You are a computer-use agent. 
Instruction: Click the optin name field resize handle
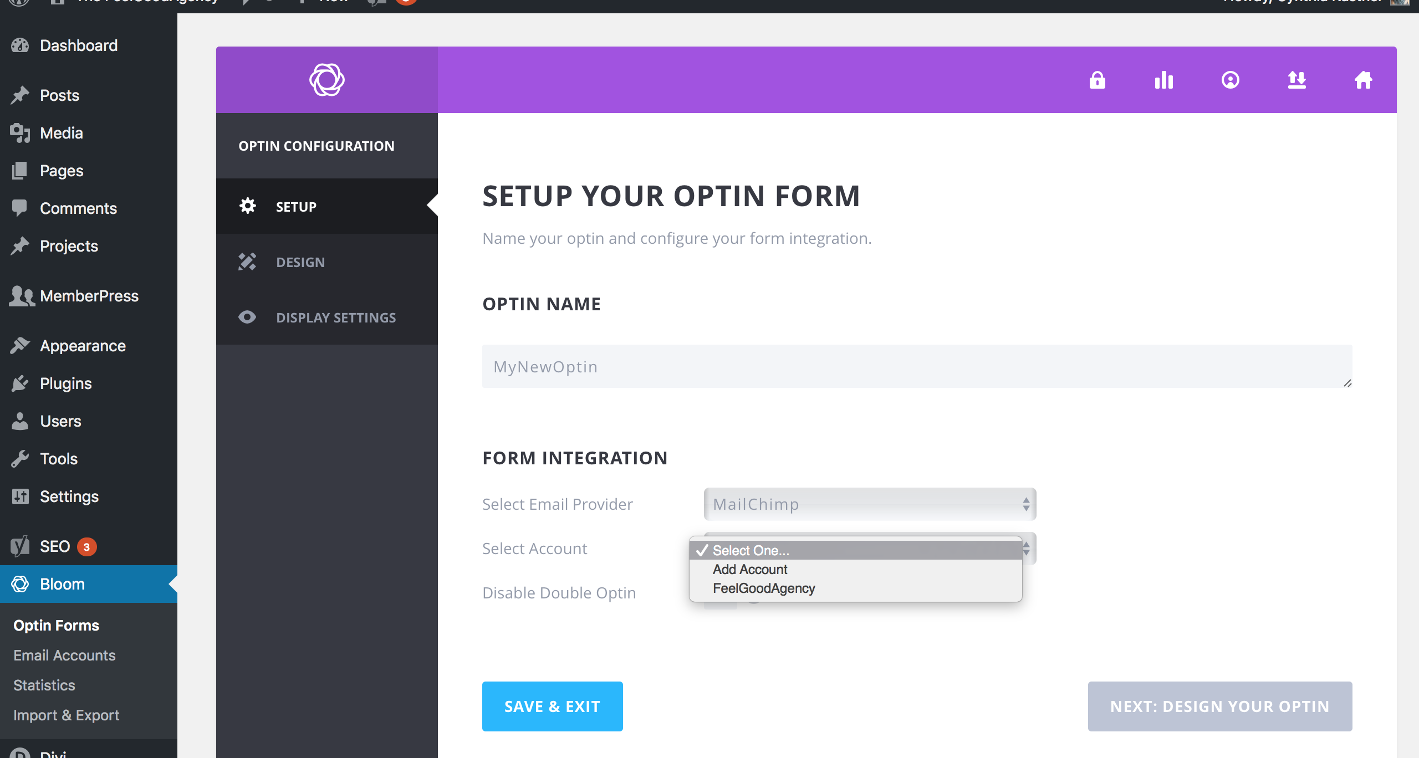coord(1347,383)
